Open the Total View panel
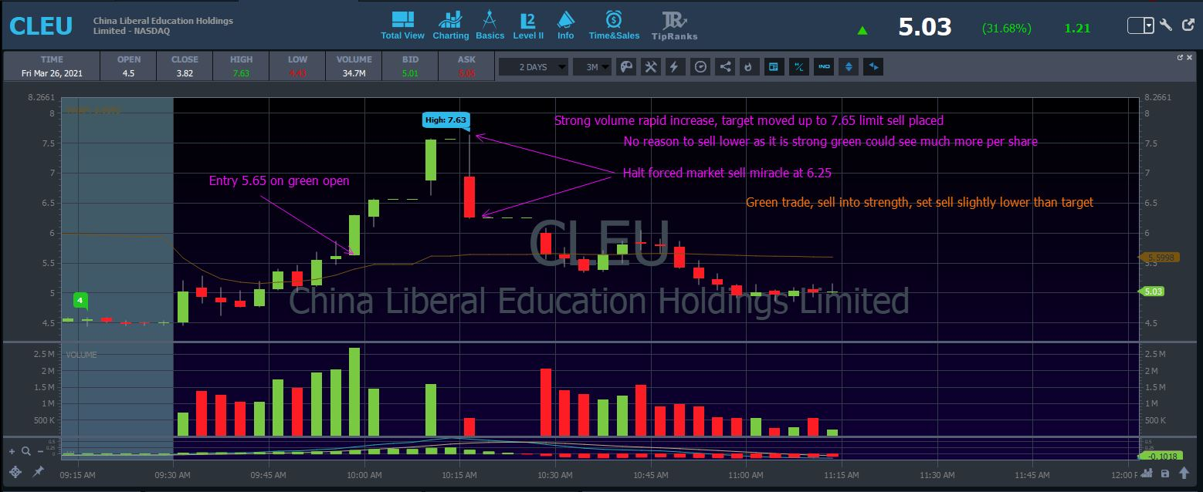Image resolution: width=1203 pixels, height=492 pixels. pos(402,25)
